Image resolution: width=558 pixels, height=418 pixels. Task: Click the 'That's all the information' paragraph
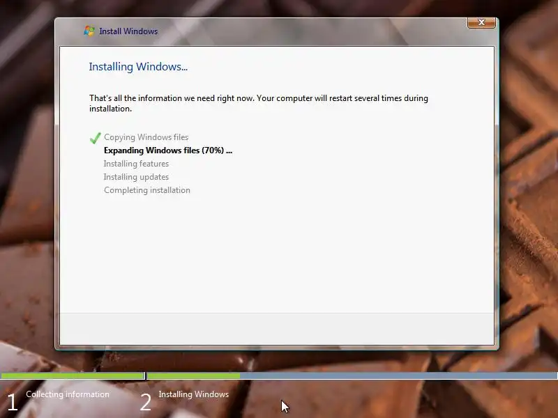pyautogui.click(x=259, y=103)
